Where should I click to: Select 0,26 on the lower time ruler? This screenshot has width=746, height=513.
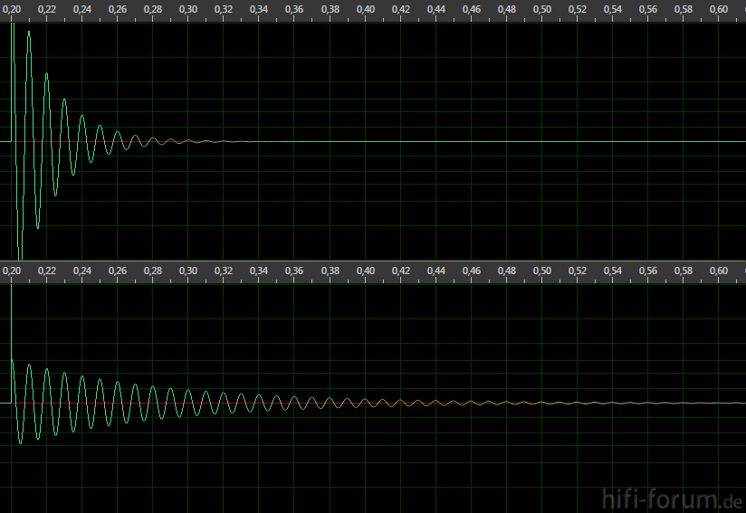[x=118, y=271]
